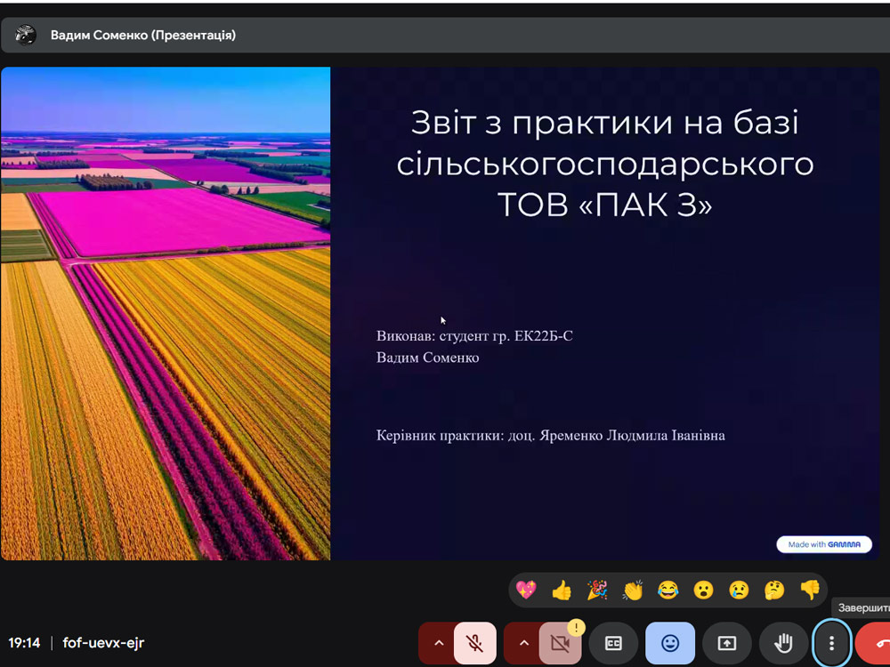Screen dimensions: 890x667
Task: Click the present screen icon
Action: [x=727, y=643]
